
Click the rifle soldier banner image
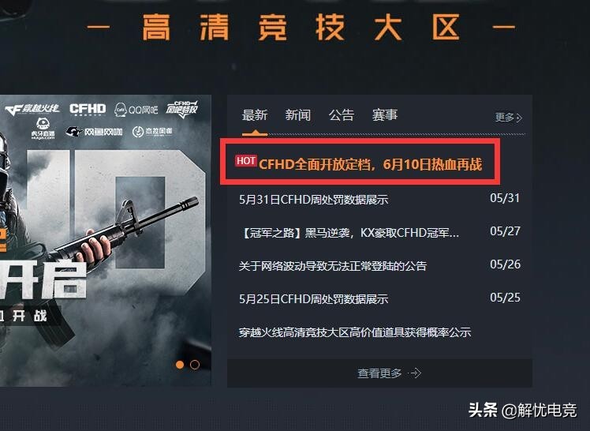click(x=106, y=241)
